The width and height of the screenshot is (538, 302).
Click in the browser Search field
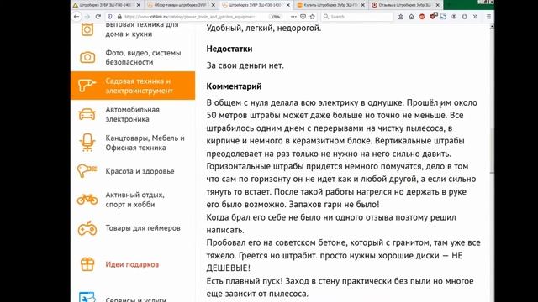pyautogui.click(x=357, y=17)
